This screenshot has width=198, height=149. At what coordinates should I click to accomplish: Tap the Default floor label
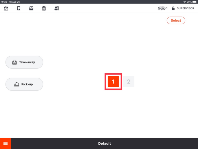(x=104, y=143)
